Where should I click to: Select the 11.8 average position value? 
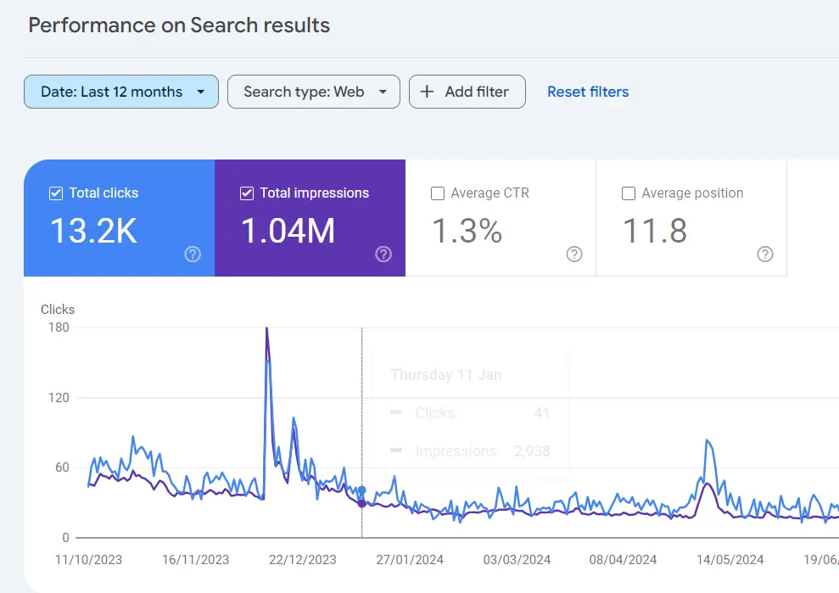655,232
